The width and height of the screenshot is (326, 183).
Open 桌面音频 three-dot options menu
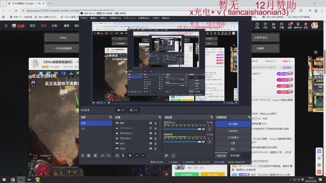pos(209,142)
